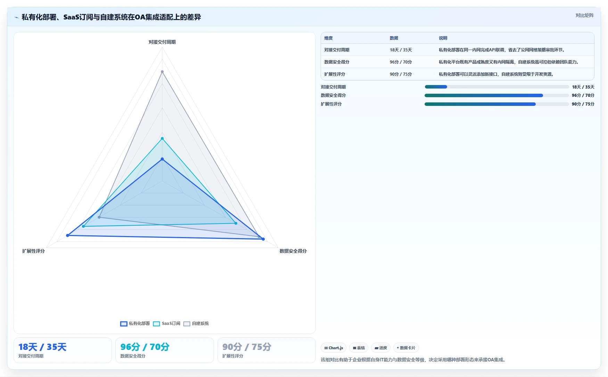
Task: Click 扩展性评分 progress bar
Action: click(x=497, y=104)
